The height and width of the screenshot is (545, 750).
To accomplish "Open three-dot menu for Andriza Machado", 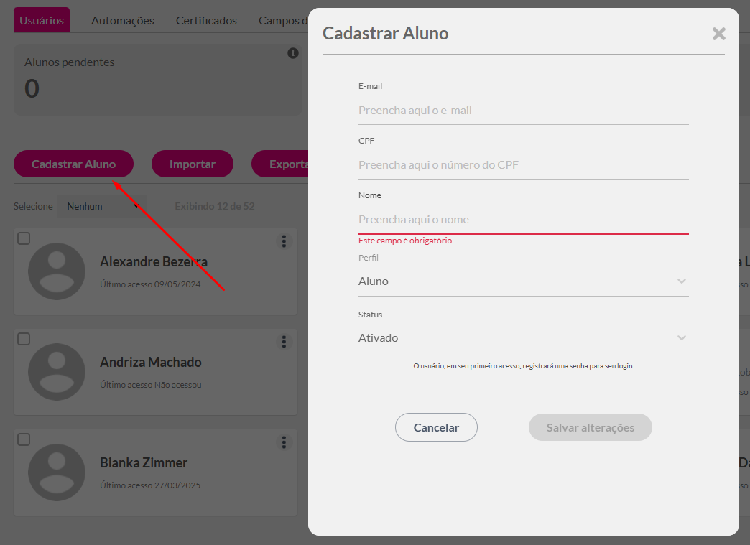I will tap(284, 342).
